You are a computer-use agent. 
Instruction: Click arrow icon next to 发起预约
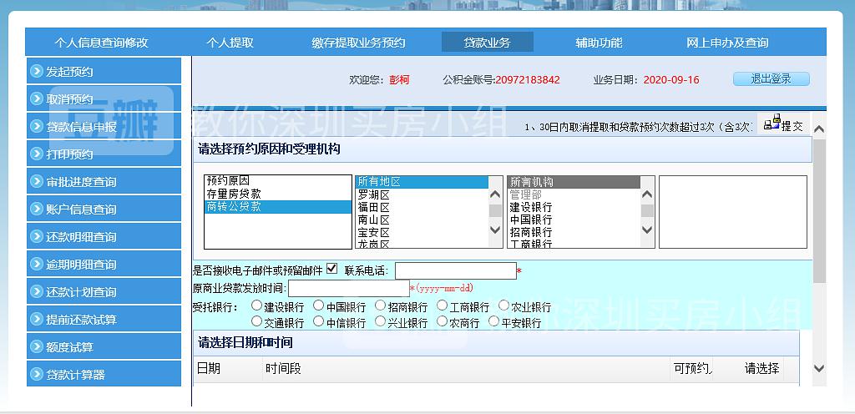tap(37, 71)
